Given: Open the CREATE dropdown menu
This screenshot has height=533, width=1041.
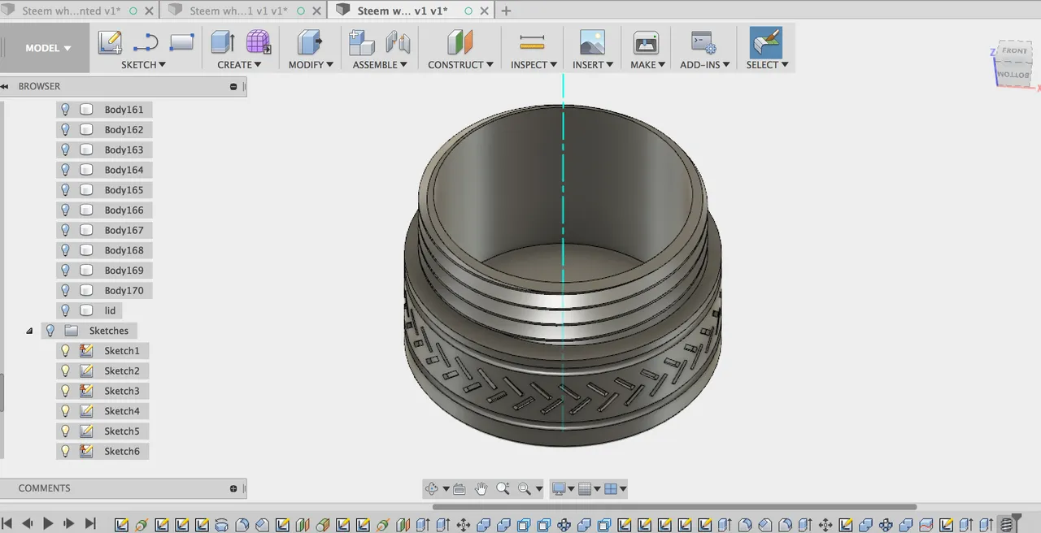Looking at the screenshot, I should pyautogui.click(x=239, y=65).
